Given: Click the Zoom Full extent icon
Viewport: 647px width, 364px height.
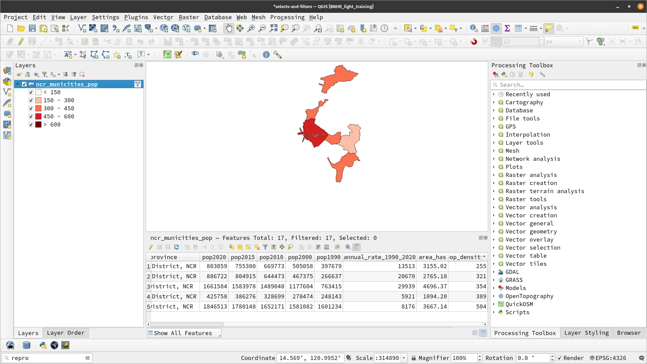Looking at the screenshot, I should tap(273, 29).
